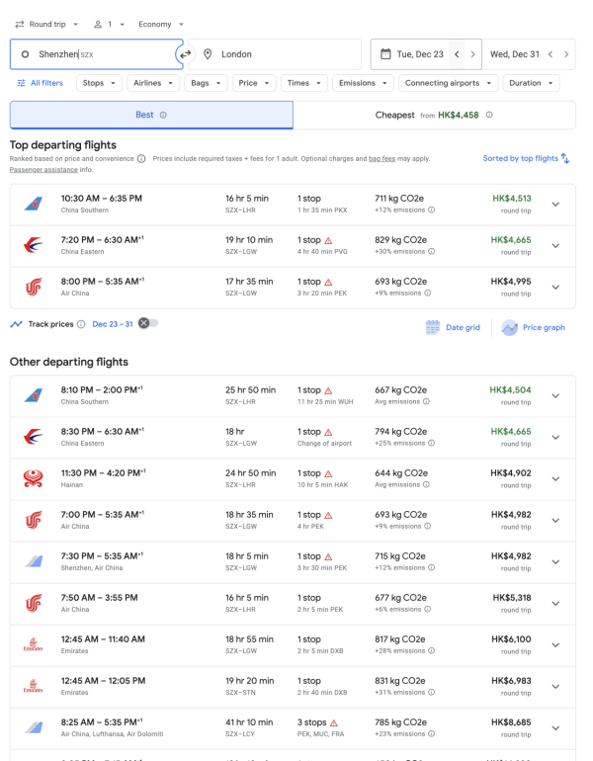Click the info icon by ranking description
Viewport: 593px width, 761px height.
coord(141,158)
